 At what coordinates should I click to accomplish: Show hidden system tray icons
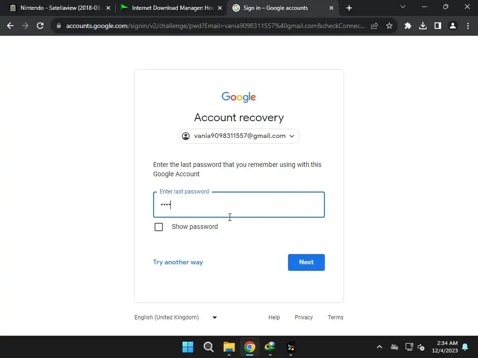(380, 347)
